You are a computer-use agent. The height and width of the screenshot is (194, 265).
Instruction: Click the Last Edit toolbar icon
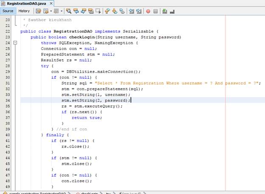pyautogui.click(x=38, y=11)
